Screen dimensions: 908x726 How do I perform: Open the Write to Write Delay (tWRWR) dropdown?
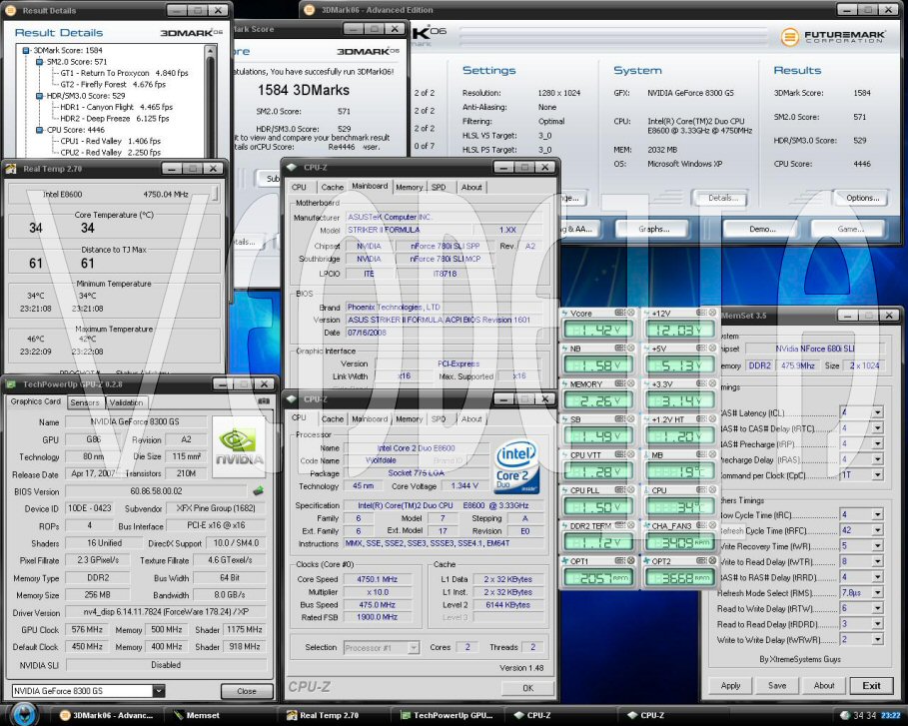(x=878, y=640)
